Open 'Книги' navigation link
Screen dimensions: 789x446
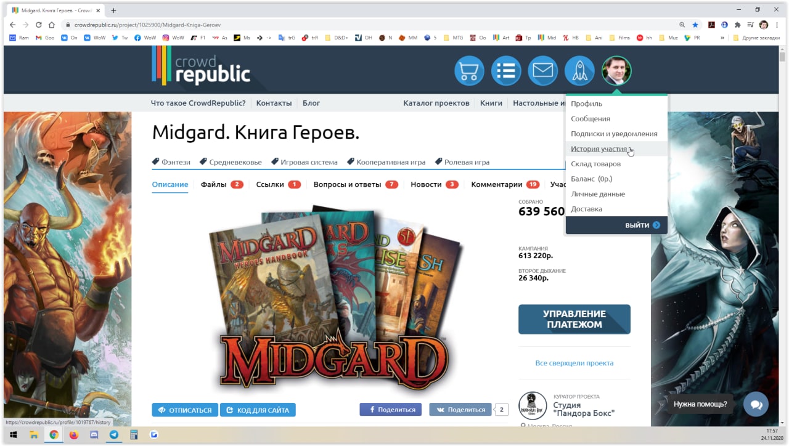tap(491, 103)
